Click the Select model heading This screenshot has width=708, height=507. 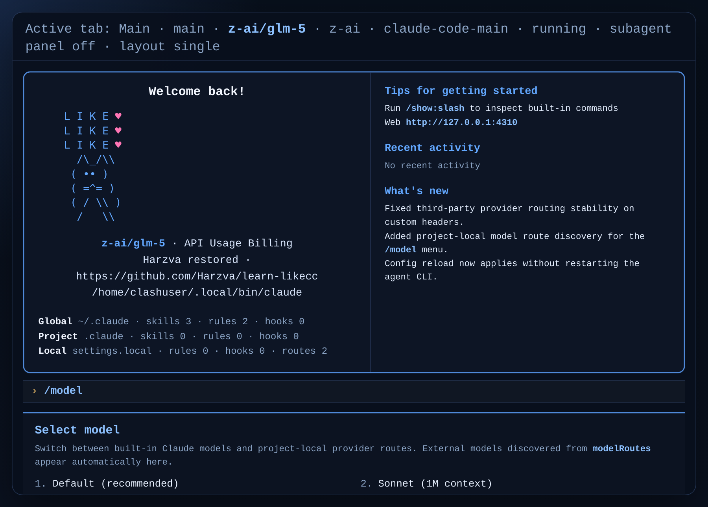[77, 430]
